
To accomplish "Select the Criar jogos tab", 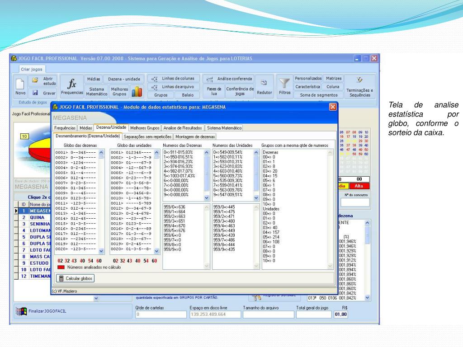I will coord(32,69).
